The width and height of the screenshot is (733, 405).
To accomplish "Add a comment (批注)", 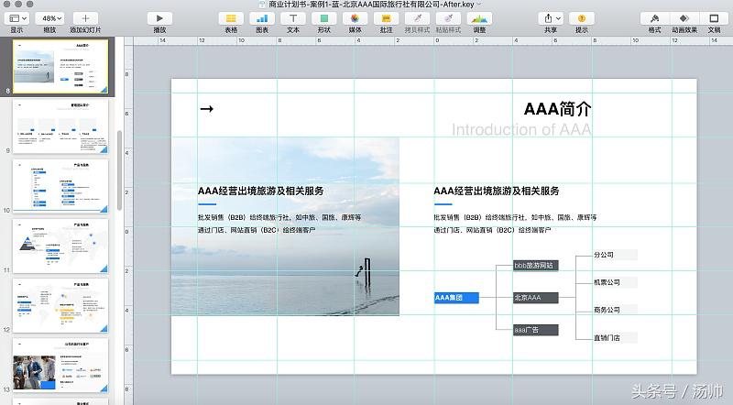I will coord(386,18).
